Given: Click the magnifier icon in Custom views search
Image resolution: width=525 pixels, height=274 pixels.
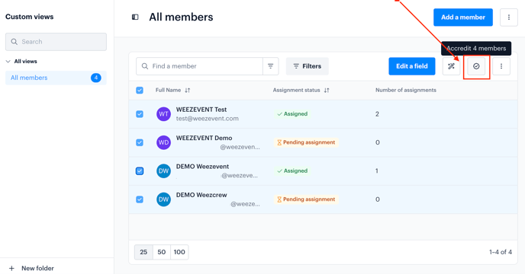Looking at the screenshot, I should [14, 42].
